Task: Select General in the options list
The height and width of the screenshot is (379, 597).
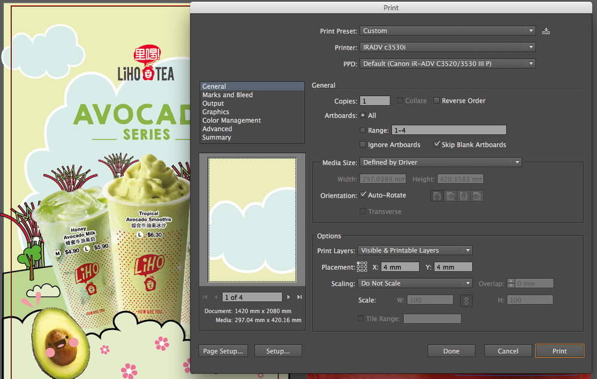Action: point(252,87)
